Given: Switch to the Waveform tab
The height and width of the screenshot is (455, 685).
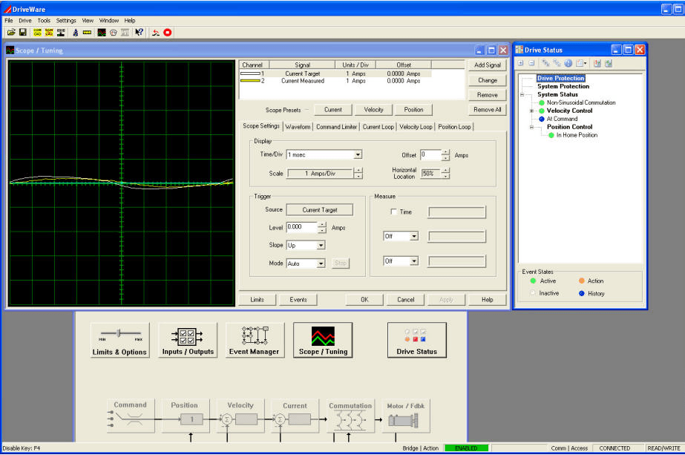Looking at the screenshot, I should 298,127.
